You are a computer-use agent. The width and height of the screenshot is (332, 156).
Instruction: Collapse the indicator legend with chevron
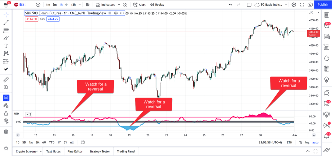(27, 114)
